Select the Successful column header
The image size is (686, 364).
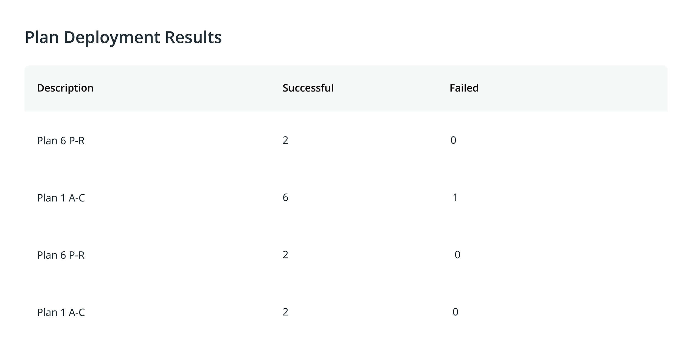click(308, 88)
